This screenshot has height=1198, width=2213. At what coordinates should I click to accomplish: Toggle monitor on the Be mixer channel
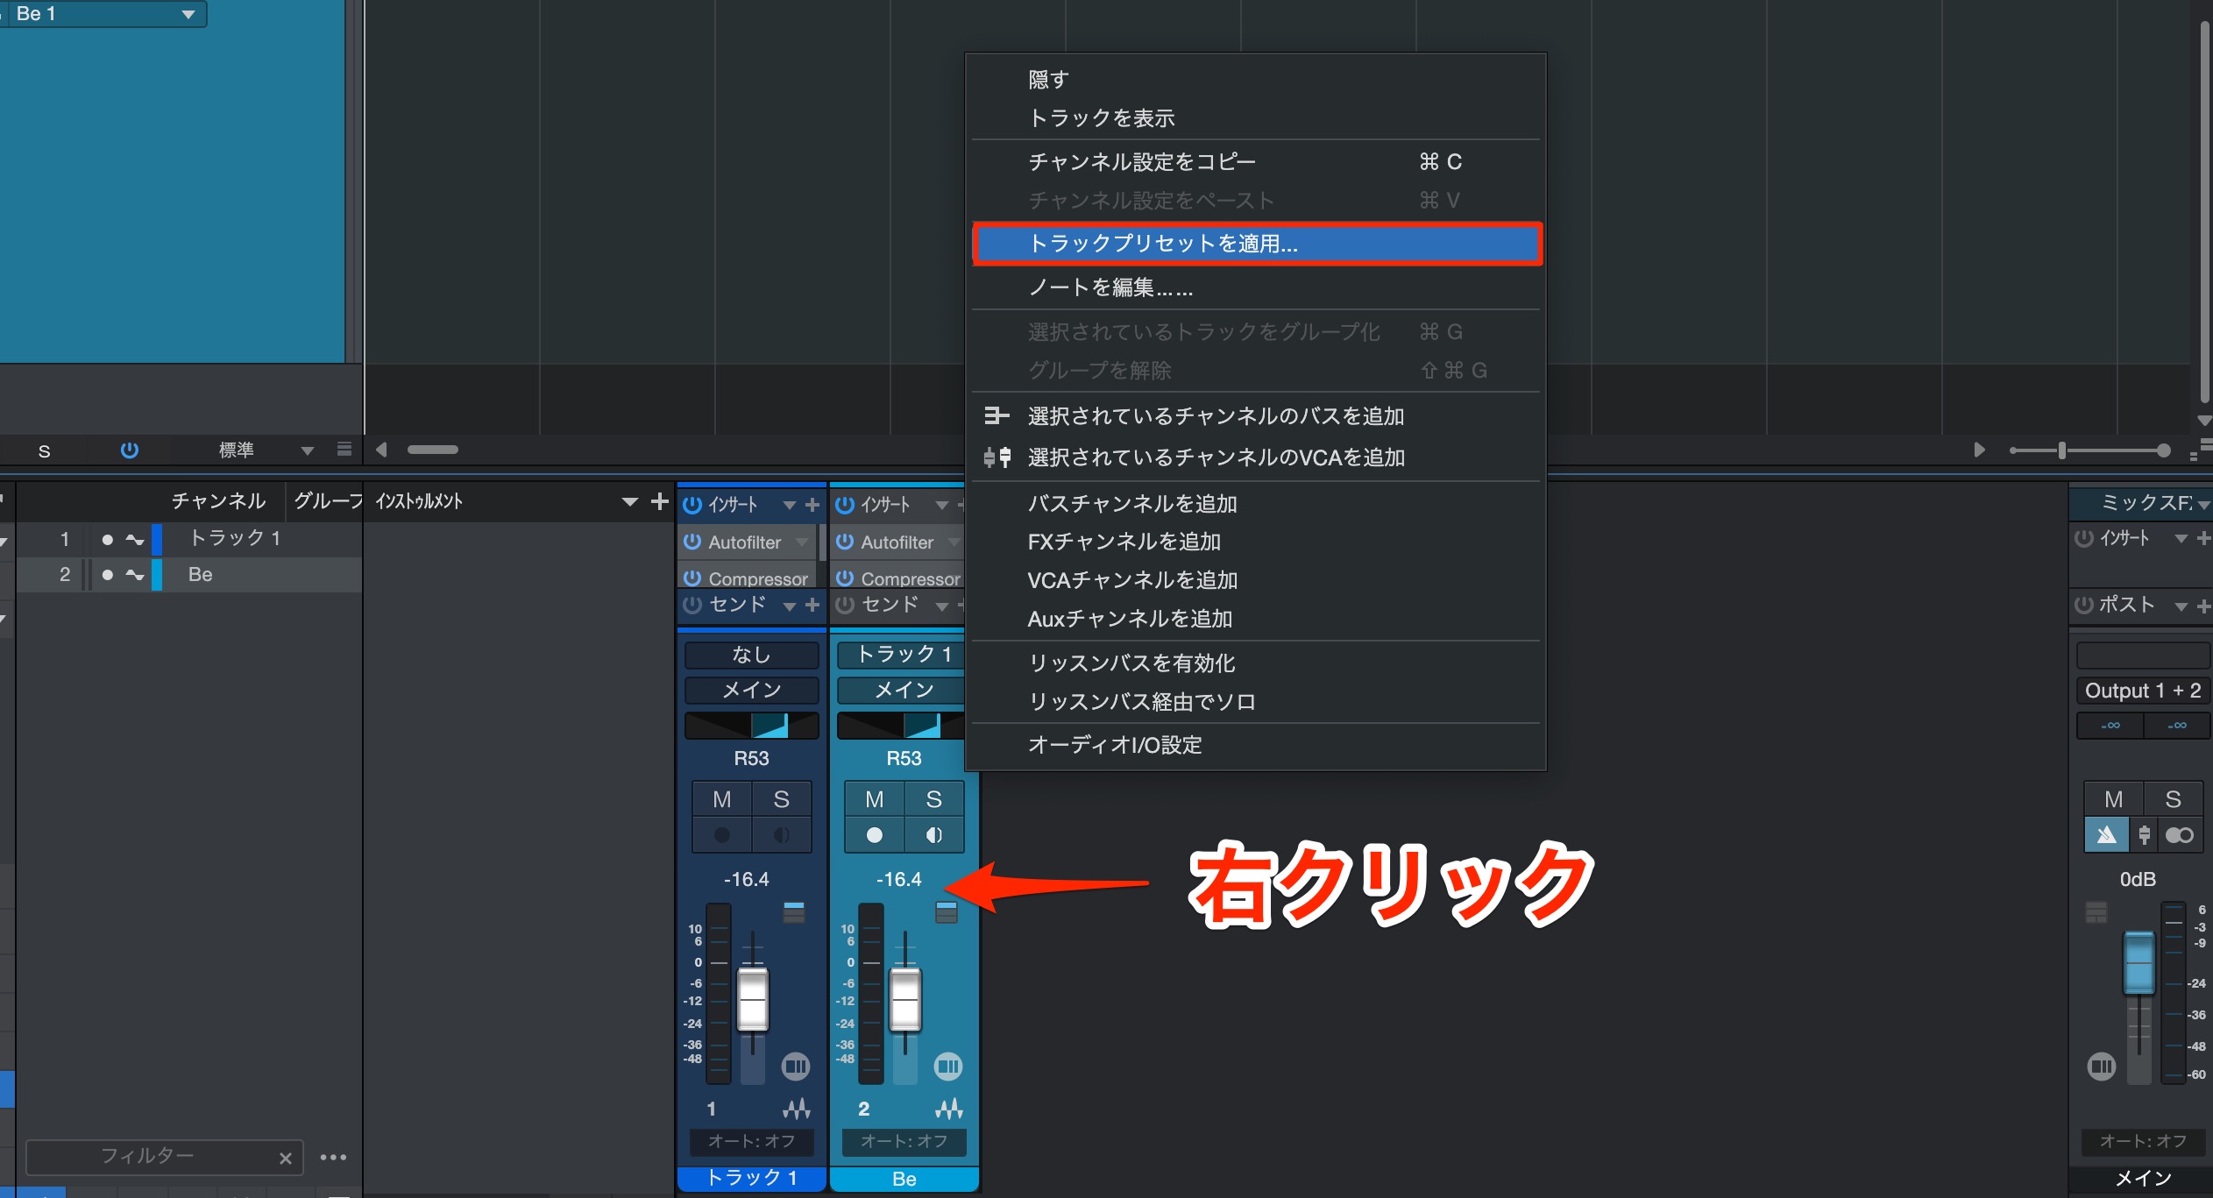coord(934,835)
